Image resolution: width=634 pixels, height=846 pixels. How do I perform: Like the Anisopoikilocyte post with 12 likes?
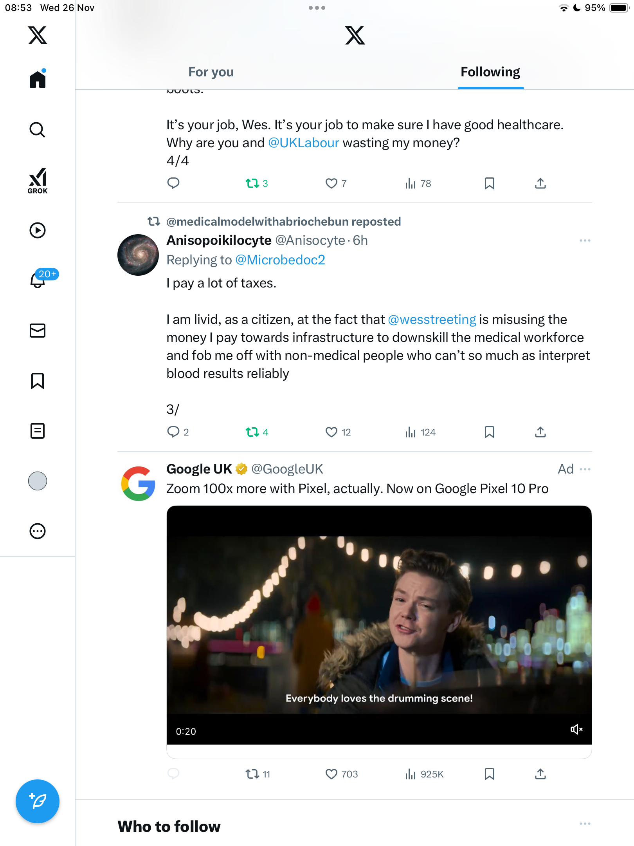331,432
